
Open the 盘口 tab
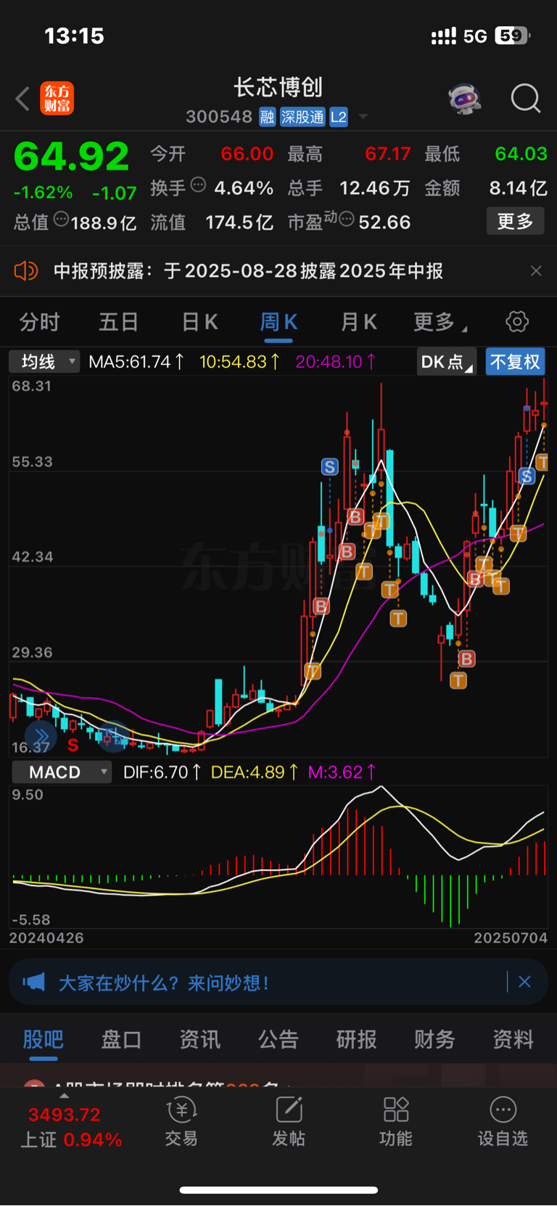(121, 1039)
